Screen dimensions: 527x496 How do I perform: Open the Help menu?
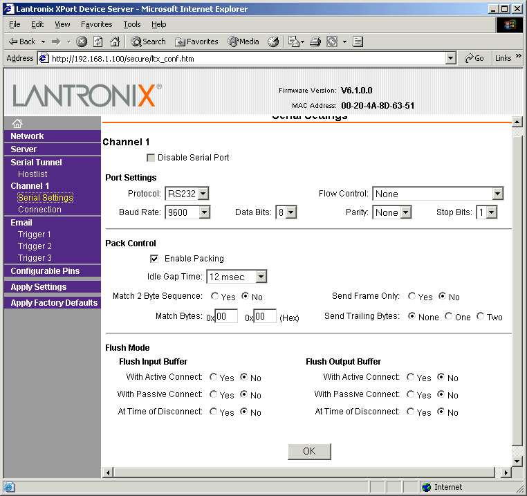point(158,24)
